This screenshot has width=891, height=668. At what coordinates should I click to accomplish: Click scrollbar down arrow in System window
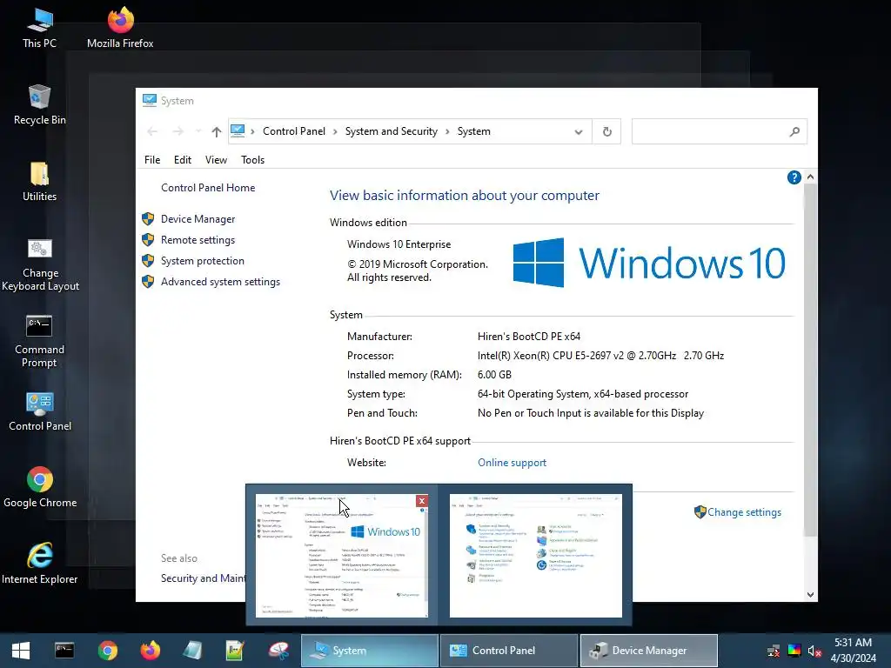click(x=810, y=595)
